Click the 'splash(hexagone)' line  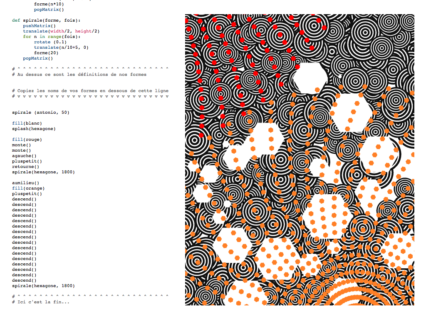click(34, 129)
